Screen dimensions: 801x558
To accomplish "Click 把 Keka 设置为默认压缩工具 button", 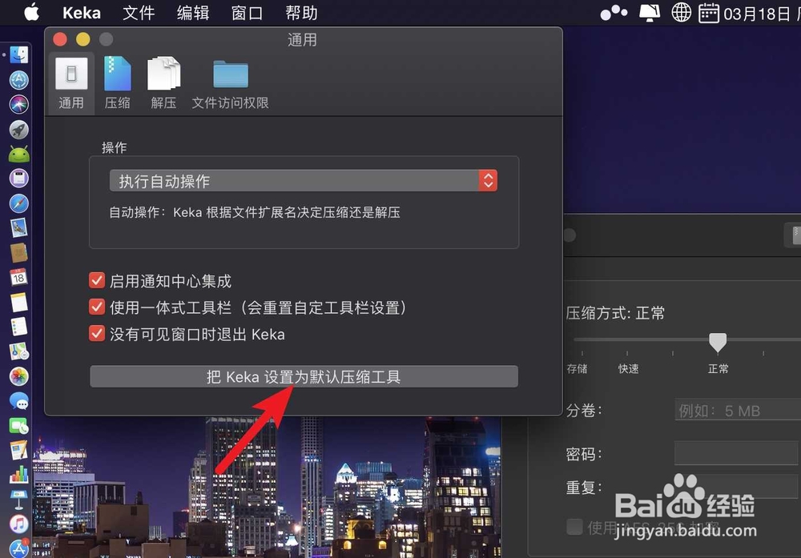I will [x=304, y=377].
